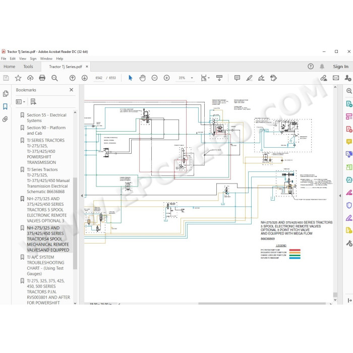
Task: Click the 35% zoom value field
Action: point(182,78)
